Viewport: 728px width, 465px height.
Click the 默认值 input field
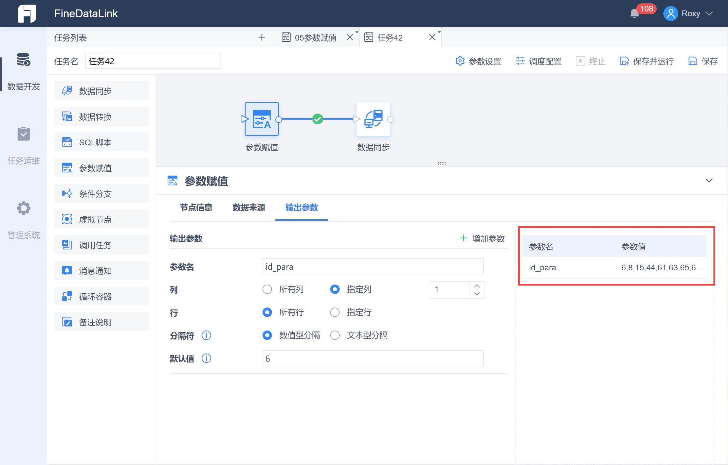(372, 359)
